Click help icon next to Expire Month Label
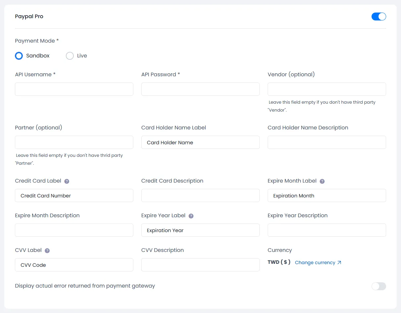 coord(322,181)
